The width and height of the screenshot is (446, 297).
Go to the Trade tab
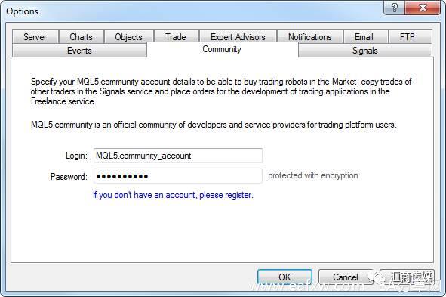point(176,37)
